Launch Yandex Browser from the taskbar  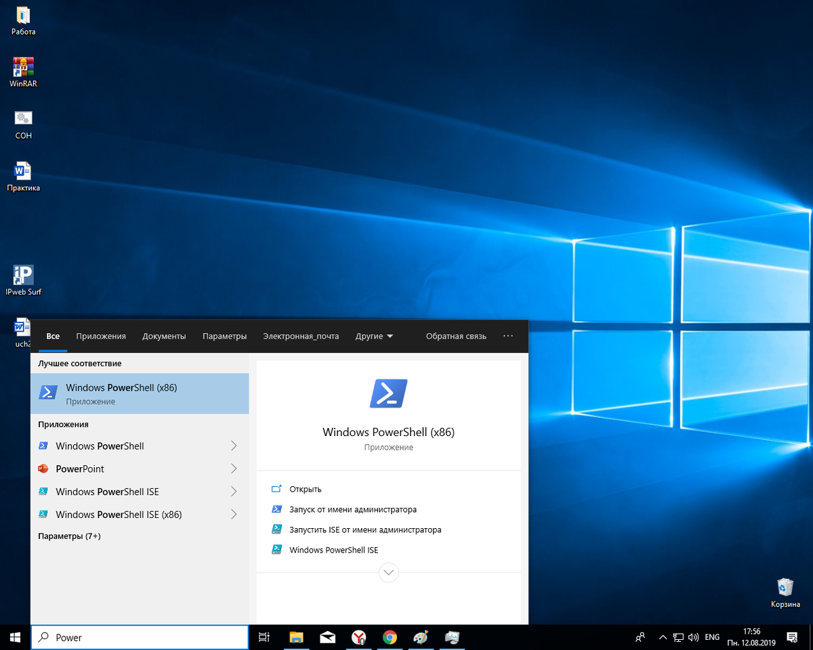(359, 637)
